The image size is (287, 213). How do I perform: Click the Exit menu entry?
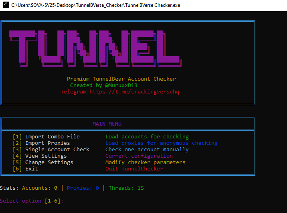pyautogui.click(x=31, y=169)
